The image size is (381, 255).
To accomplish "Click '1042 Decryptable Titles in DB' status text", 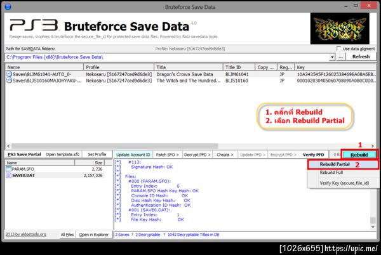I will tap(194, 235).
